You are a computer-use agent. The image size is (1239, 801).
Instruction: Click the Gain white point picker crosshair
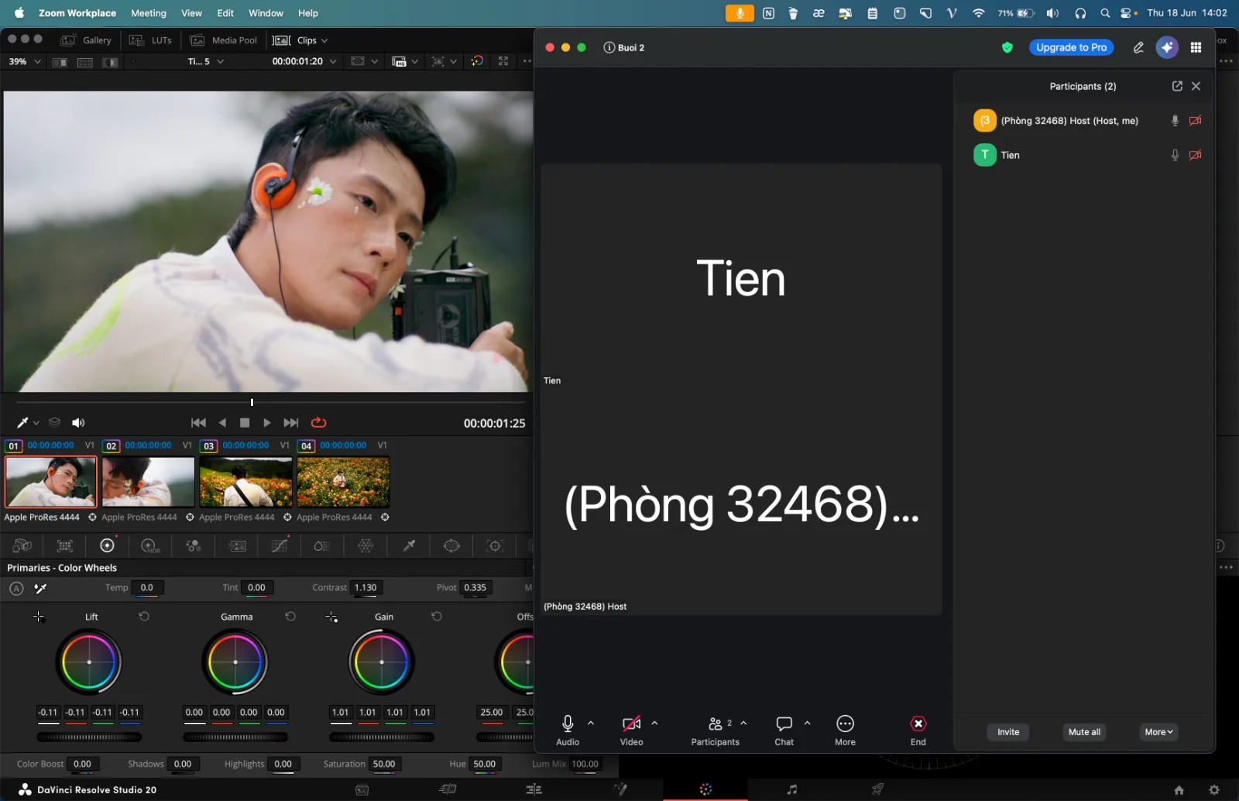331,617
